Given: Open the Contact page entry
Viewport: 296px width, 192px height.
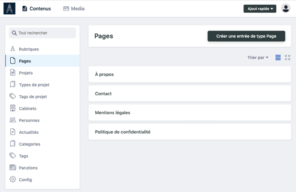Looking at the screenshot, I should (190, 94).
